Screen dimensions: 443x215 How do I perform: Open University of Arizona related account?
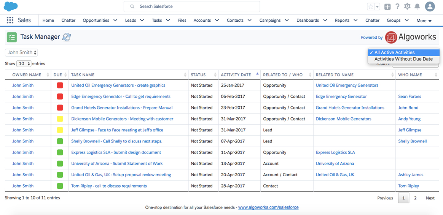[x=335, y=164]
